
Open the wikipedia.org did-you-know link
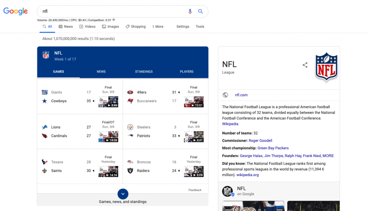tap(248, 175)
